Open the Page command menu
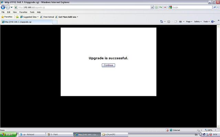 click(x=189, y=22)
